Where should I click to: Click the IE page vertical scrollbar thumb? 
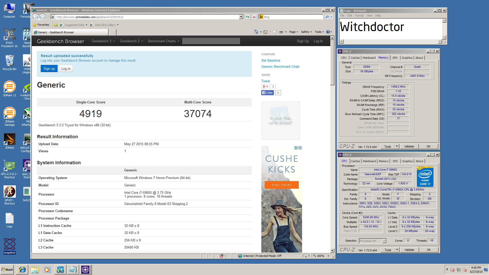click(332, 62)
